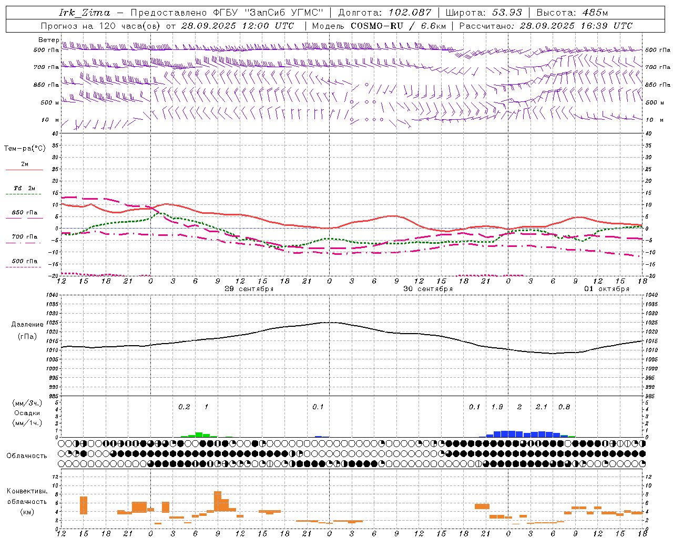Click the '1.9' precipitation amount value

[x=497, y=407]
